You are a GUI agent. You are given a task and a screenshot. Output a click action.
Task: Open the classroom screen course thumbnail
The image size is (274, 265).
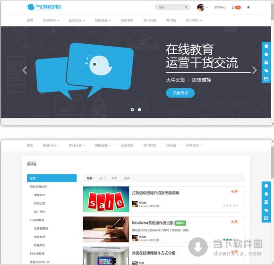click(x=106, y=256)
